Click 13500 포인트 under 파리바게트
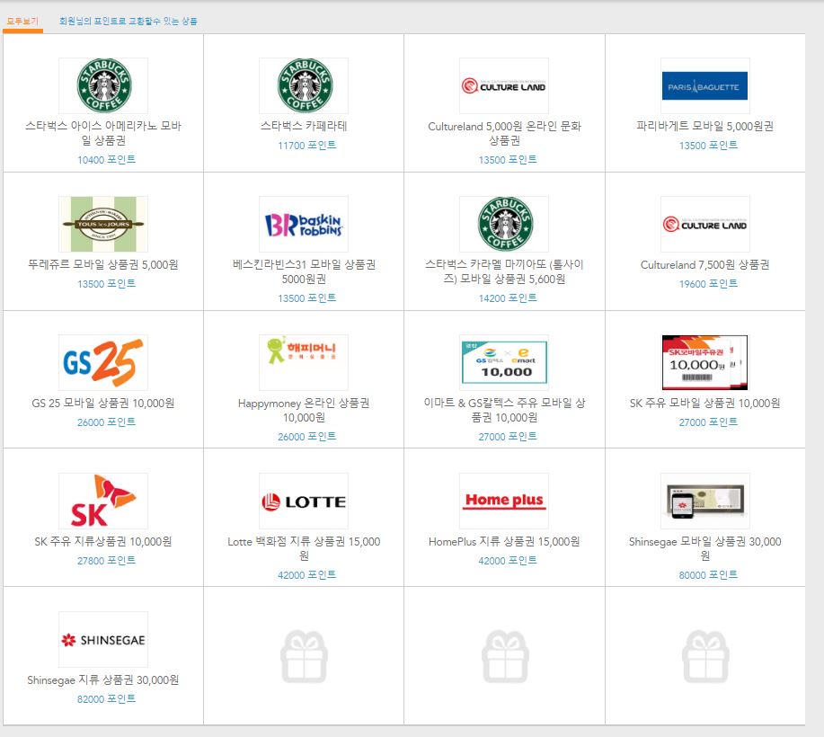This screenshot has height=737, width=824. [x=708, y=145]
